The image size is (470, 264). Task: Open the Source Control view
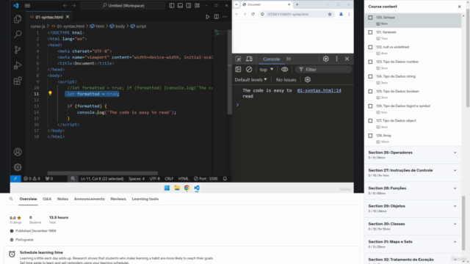click(18, 50)
